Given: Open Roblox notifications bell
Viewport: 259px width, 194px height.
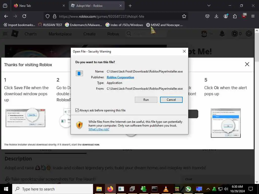Looking at the screenshot, I should 222,34.
